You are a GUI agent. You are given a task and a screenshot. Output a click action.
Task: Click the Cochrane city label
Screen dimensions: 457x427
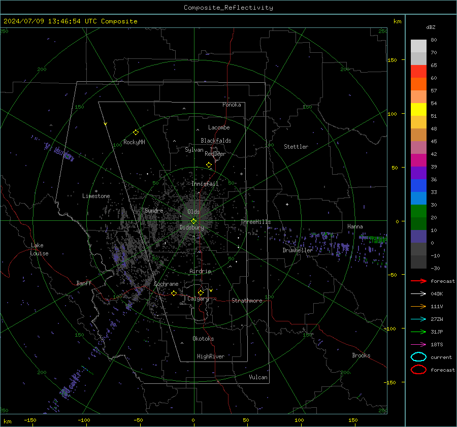(166, 284)
